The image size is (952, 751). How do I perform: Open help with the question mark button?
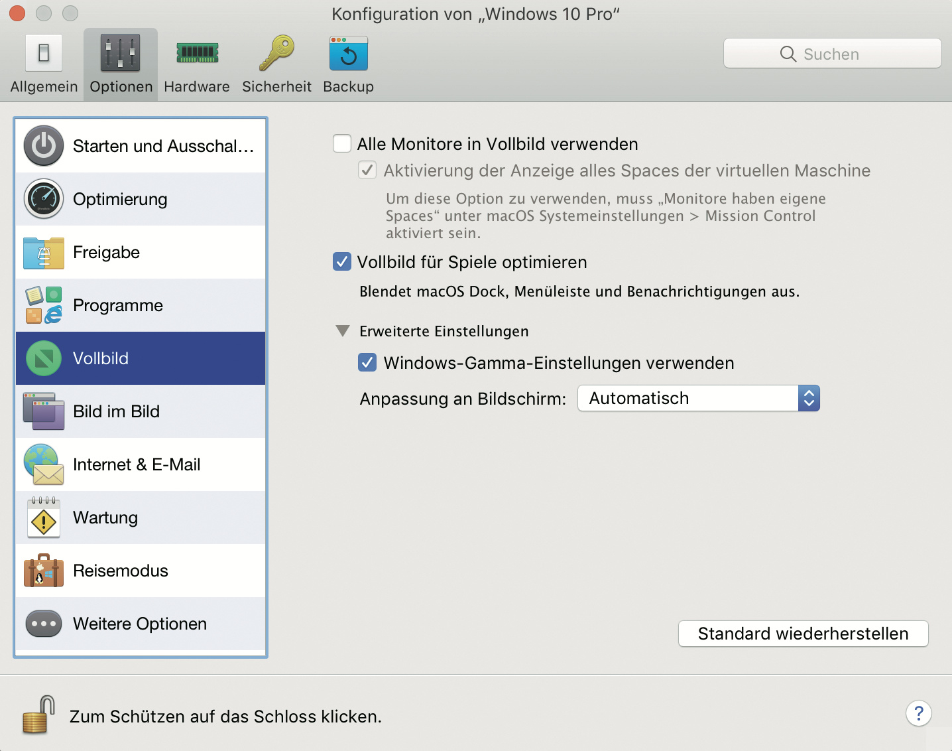tap(919, 713)
